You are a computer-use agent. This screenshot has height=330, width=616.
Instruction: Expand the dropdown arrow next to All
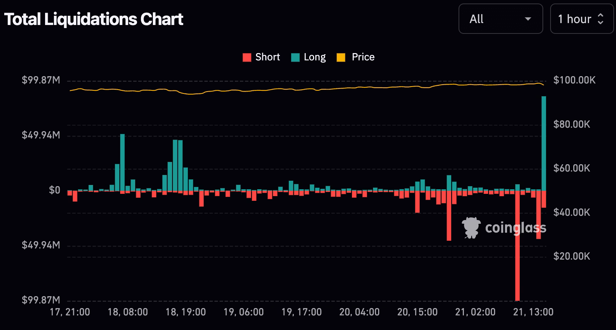(528, 19)
